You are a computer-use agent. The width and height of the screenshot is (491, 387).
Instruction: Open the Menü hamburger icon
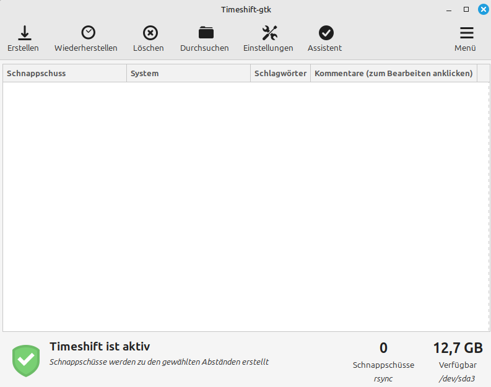point(467,33)
